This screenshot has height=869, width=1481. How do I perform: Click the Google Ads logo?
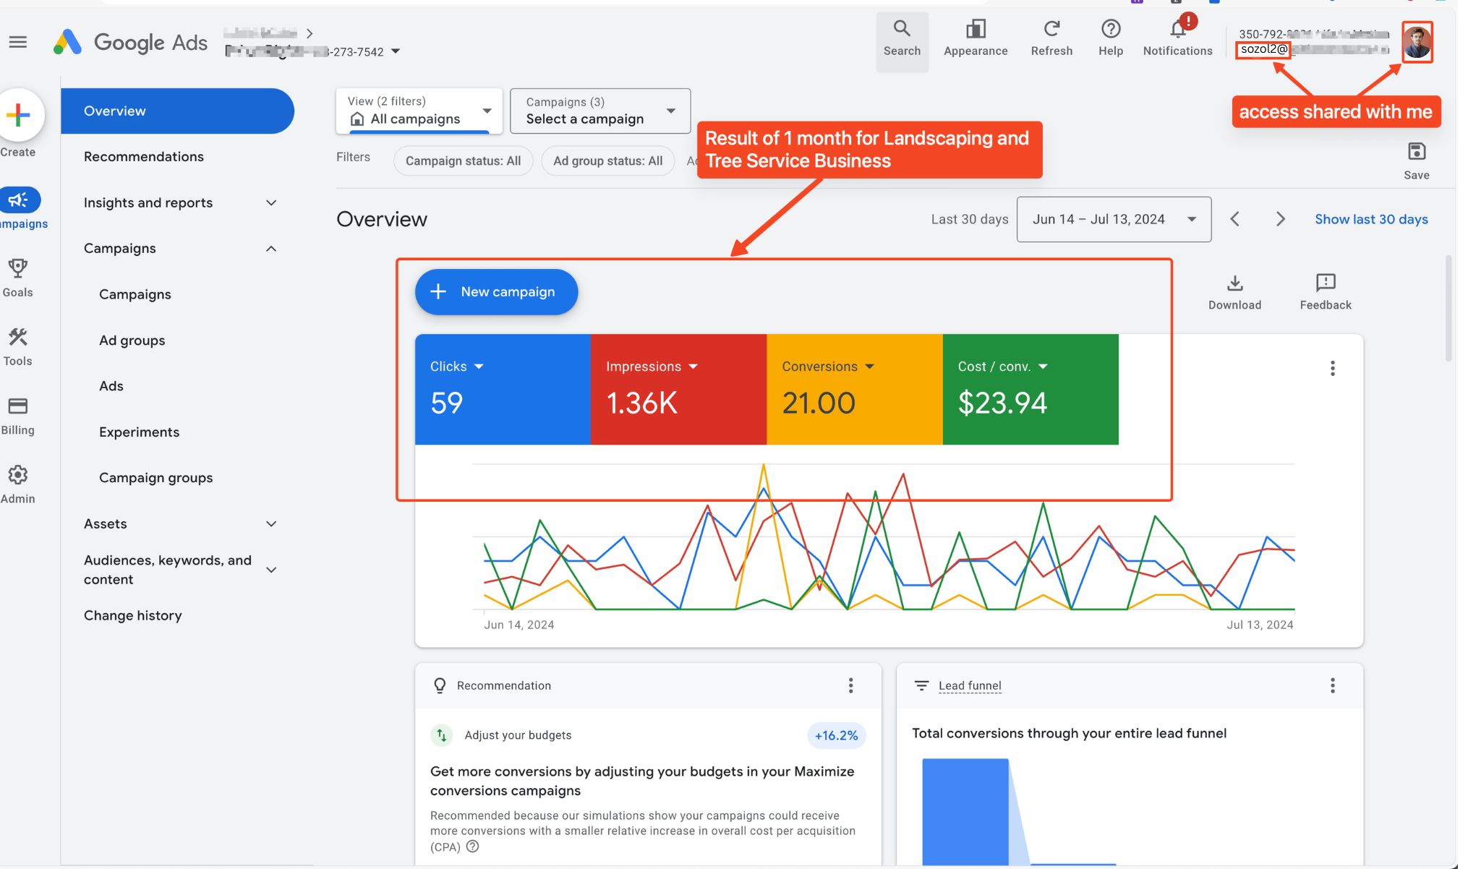130,43
